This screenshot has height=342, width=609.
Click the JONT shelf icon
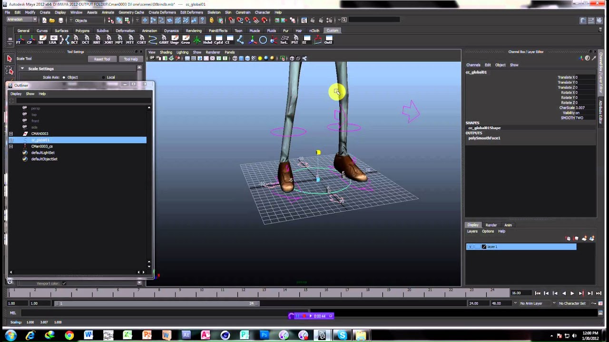pyautogui.click(x=108, y=40)
